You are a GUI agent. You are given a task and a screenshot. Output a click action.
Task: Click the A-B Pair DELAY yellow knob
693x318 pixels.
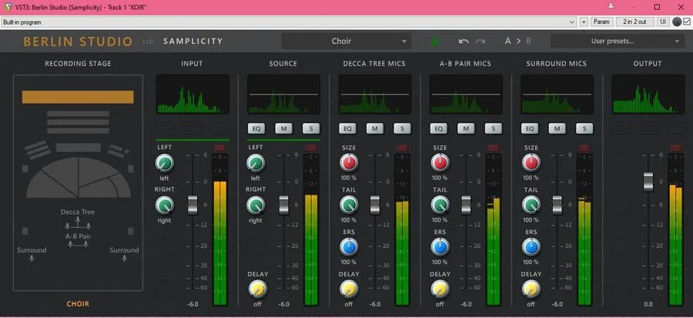[x=440, y=290]
